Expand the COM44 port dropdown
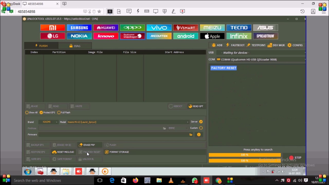 pyautogui.click(x=261, y=60)
